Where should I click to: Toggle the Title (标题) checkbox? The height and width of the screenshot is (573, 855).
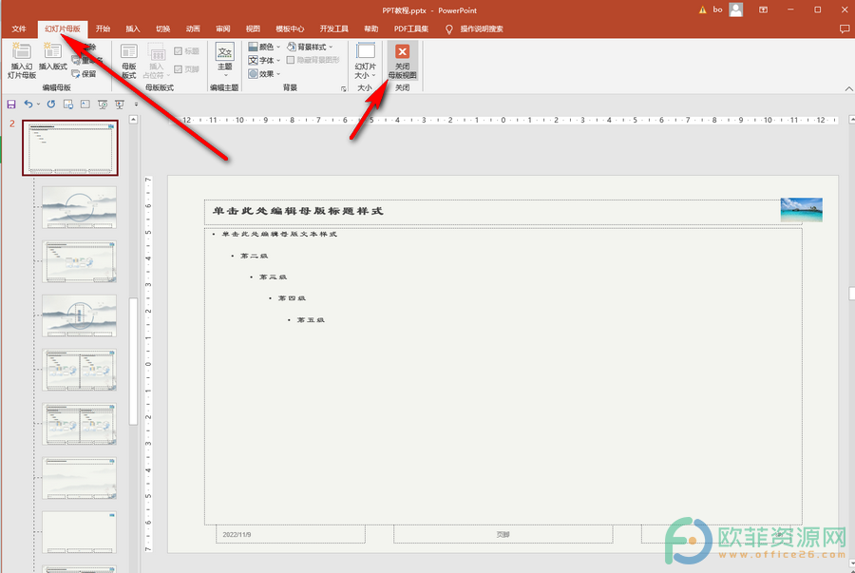(x=186, y=51)
